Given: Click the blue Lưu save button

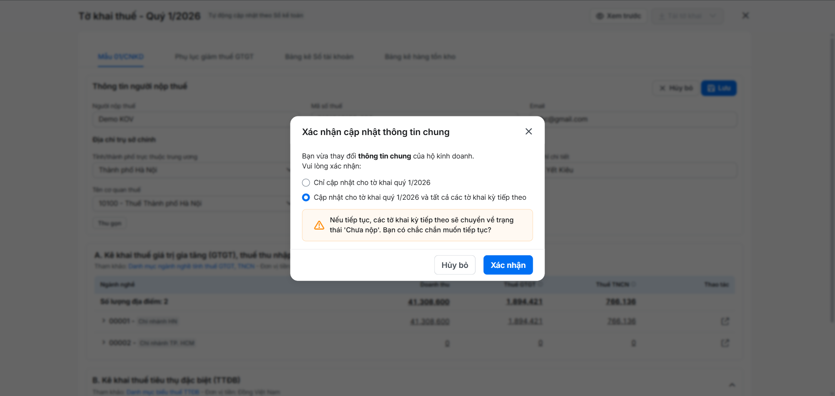Looking at the screenshot, I should point(718,88).
